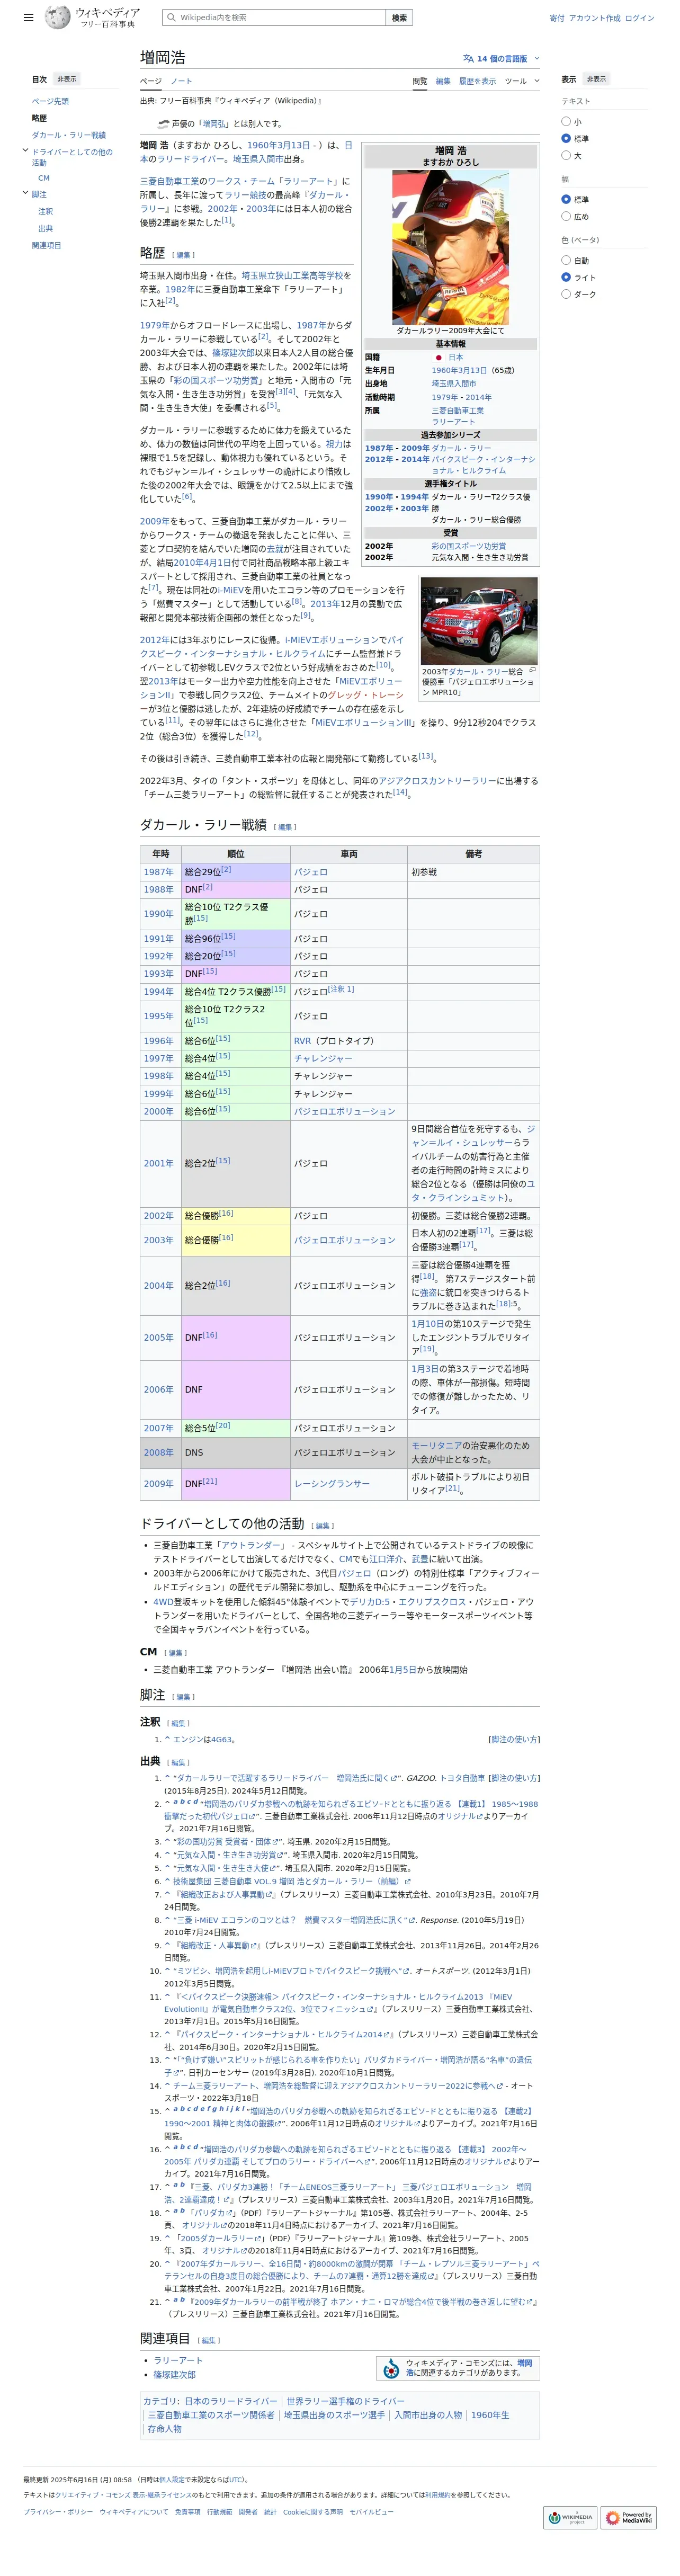Select the ライト color option
The image size is (680, 2576).
pyautogui.click(x=566, y=278)
